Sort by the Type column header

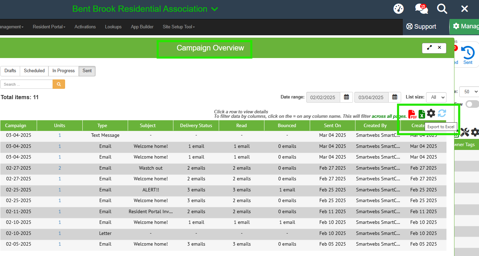(105, 125)
